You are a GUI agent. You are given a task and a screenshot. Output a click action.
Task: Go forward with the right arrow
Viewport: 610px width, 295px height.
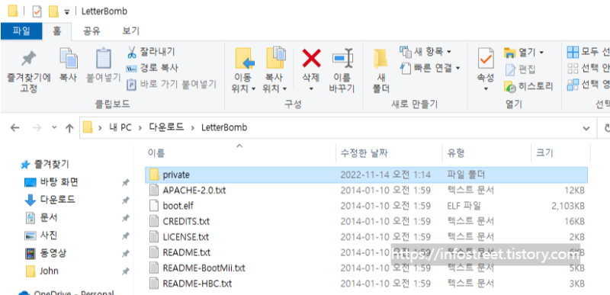(x=37, y=128)
